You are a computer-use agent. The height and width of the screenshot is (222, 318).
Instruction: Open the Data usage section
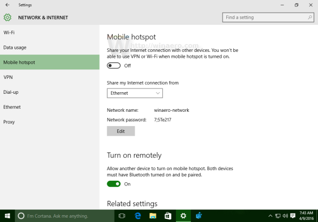tap(15, 48)
